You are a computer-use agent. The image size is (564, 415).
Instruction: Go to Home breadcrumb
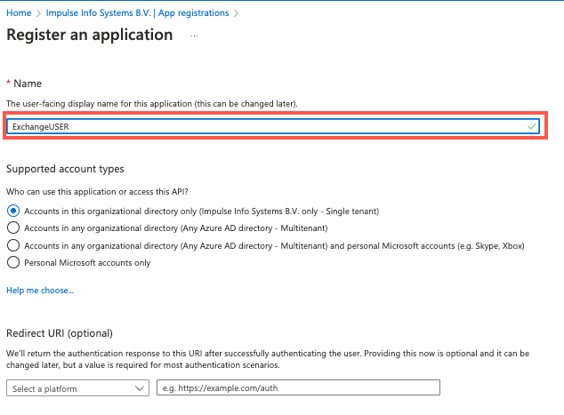coord(19,13)
